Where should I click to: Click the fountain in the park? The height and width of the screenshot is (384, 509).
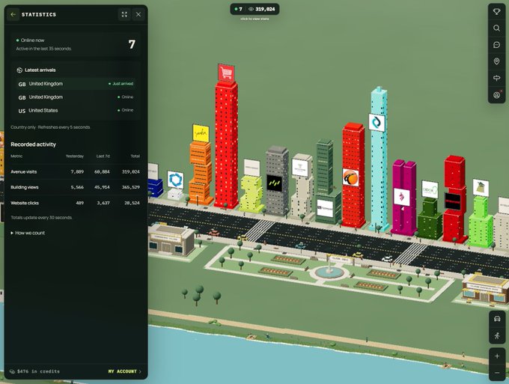click(329, 272)
